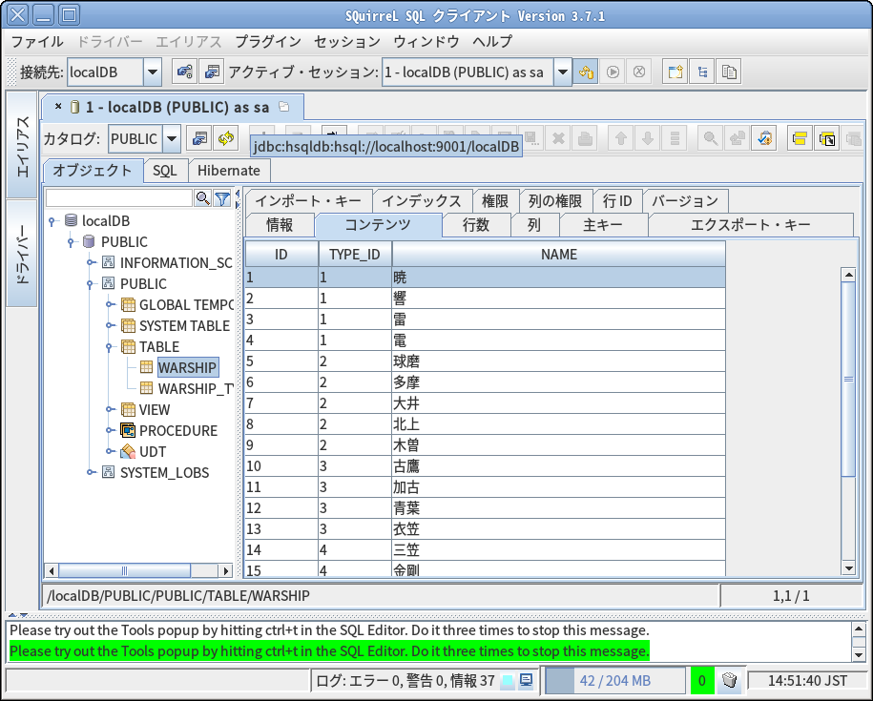The width and height of the screenshot is (873, 701).
Task: Open the 情報 tab
Action: (x=280, y=225)
